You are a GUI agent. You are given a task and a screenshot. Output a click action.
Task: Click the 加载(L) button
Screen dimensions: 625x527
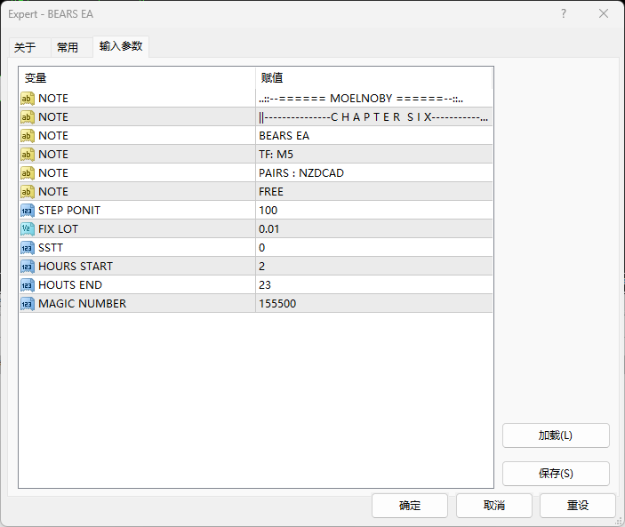pos(556,435)
